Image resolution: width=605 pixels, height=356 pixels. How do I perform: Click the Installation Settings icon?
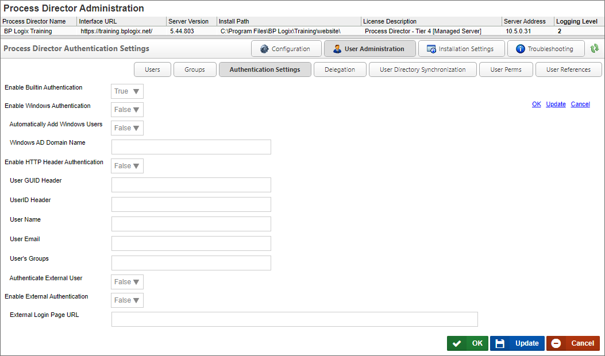[x=431, y=49]
